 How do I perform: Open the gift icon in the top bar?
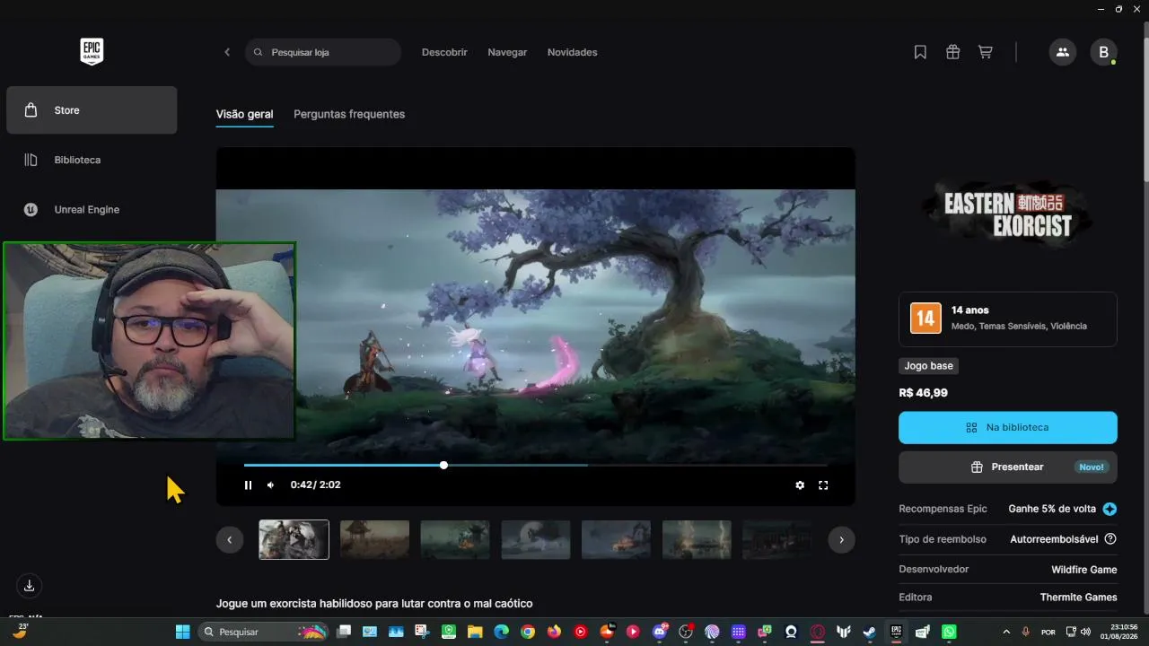[x=953, y=52]
